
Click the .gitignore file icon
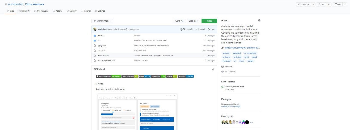click(x=95, y=46)
